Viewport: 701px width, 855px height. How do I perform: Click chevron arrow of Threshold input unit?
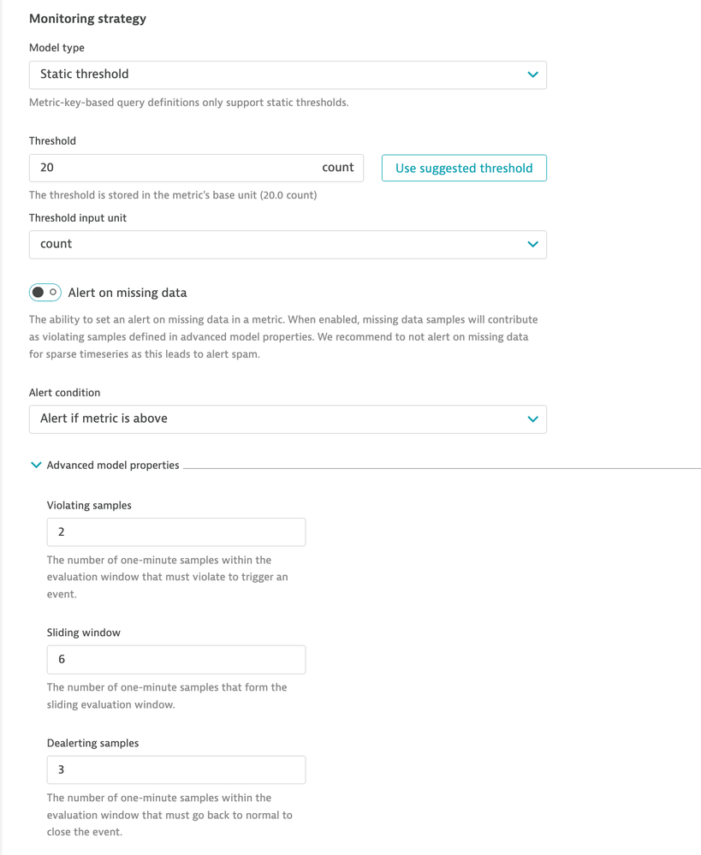tap(532, 244)
